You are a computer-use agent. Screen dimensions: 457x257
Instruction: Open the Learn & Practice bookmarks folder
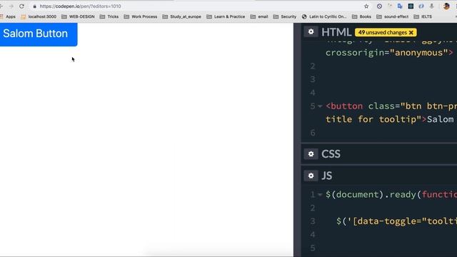[x=226, y=16]
